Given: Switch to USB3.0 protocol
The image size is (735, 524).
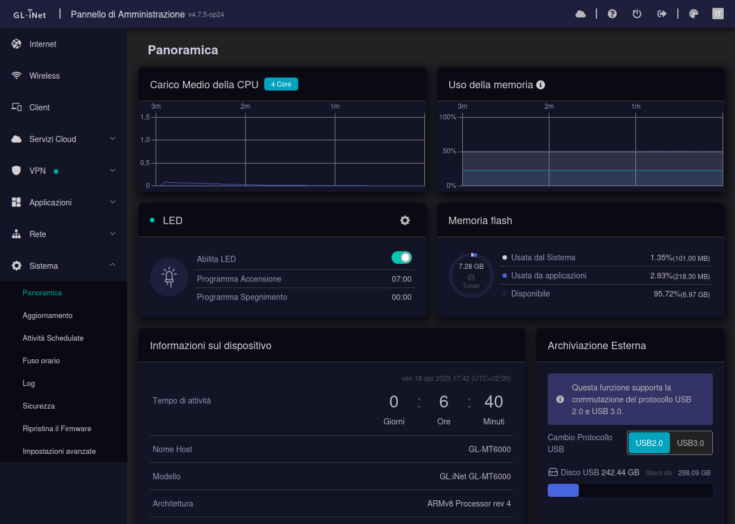Looking at the screenshot, I should click(x=690, y=443).
